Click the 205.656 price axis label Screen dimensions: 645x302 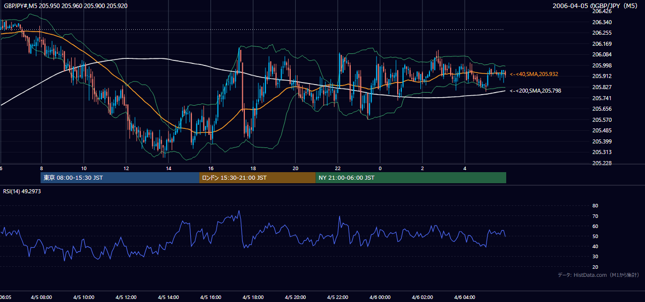(602, 109)
